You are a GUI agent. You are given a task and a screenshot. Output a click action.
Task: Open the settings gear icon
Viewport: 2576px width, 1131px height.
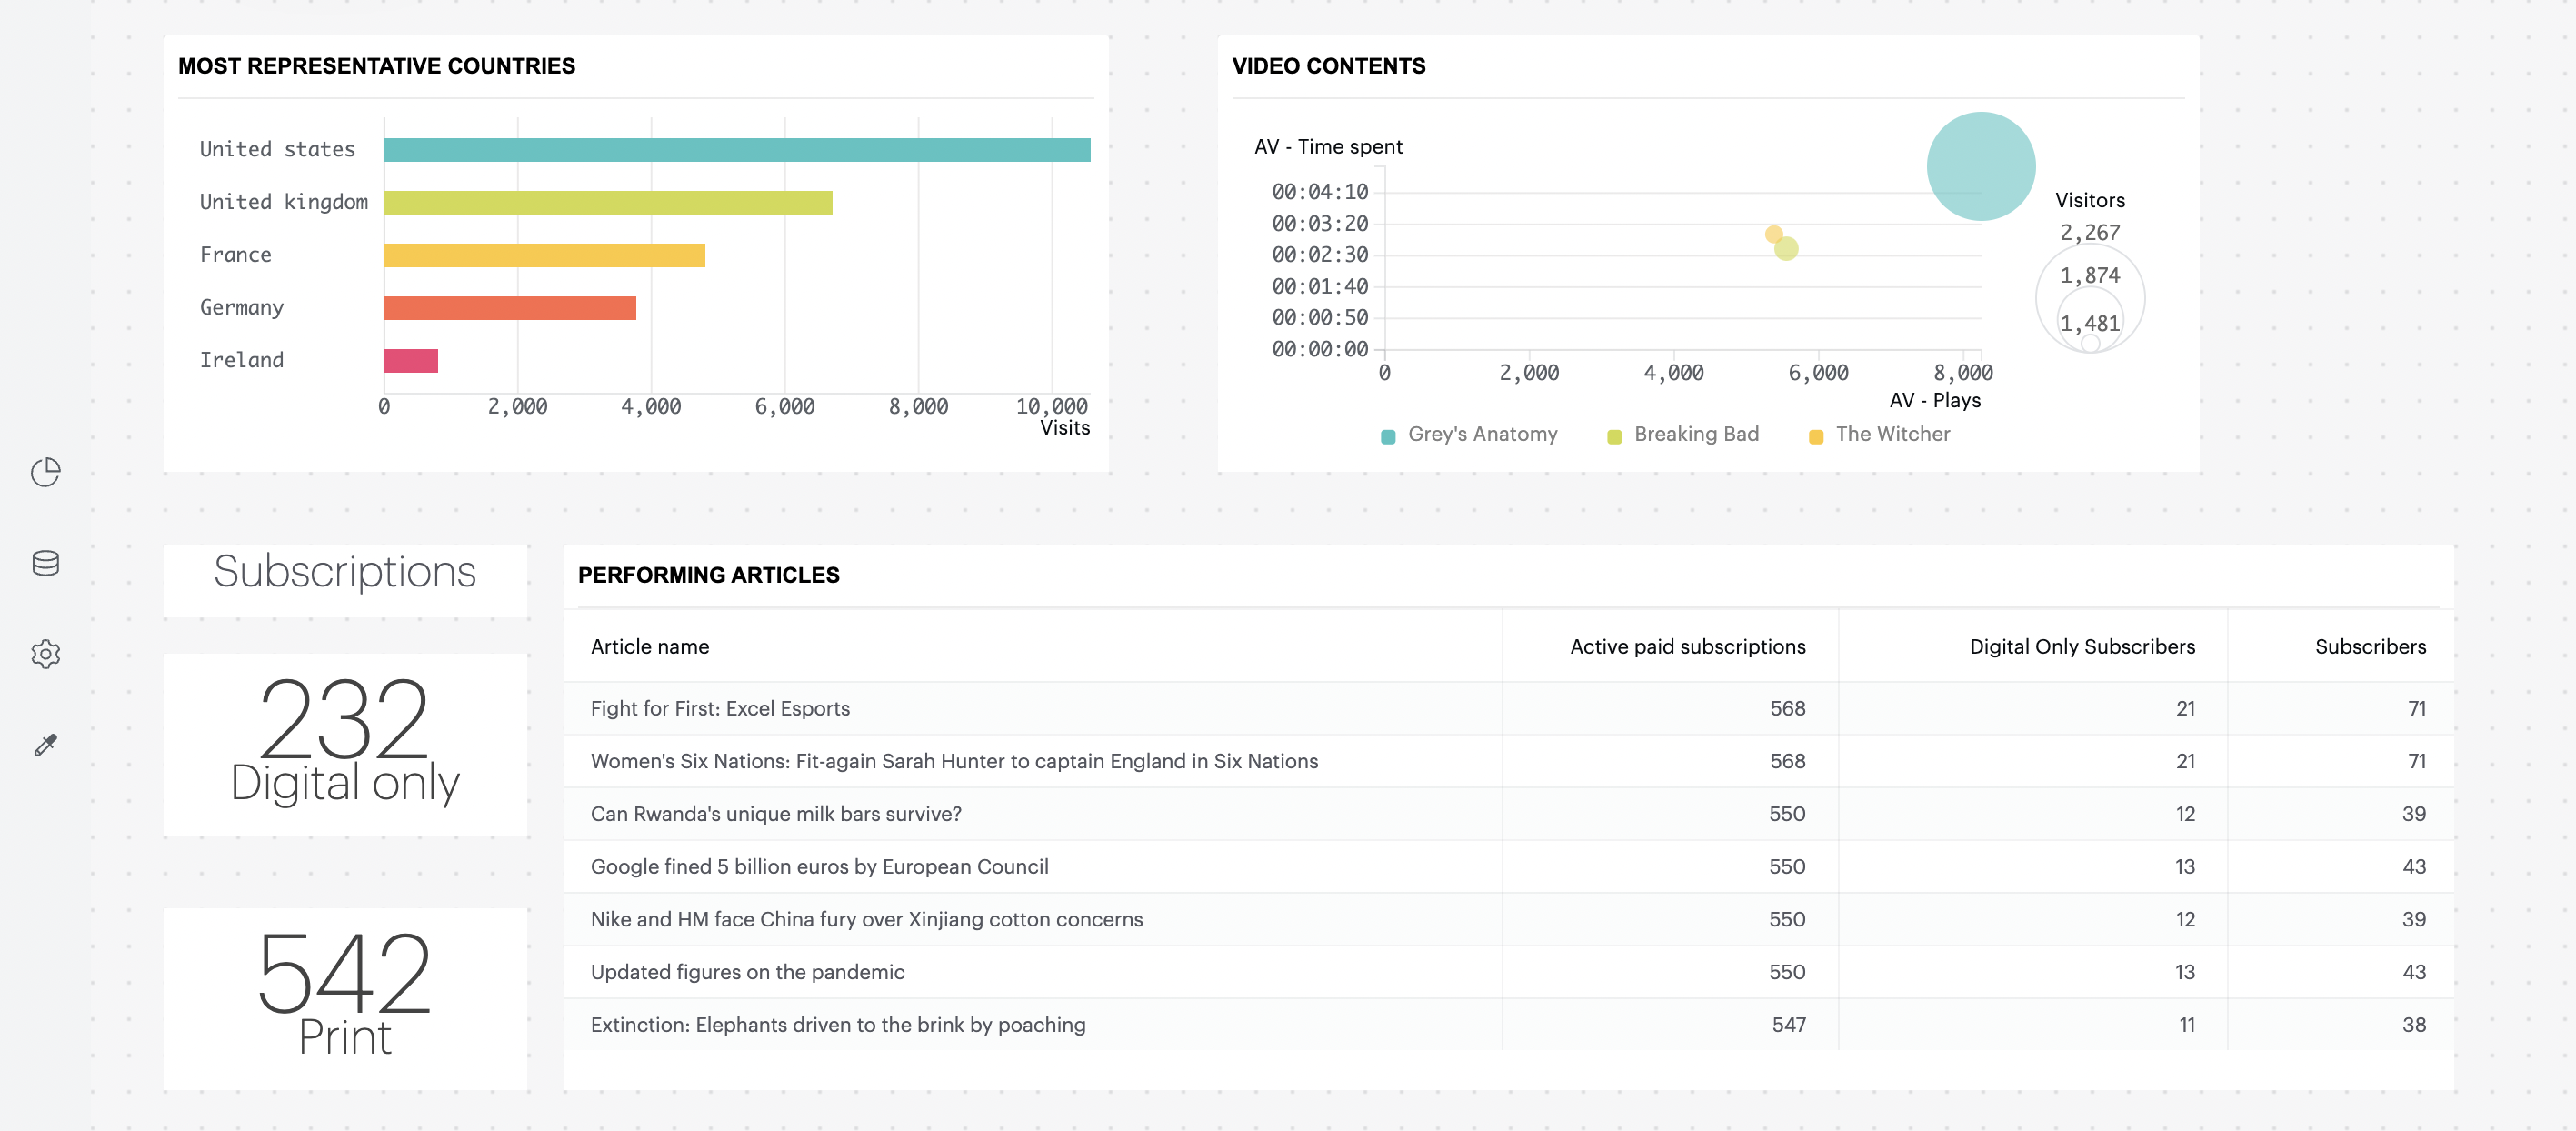(x=46, y=654)
